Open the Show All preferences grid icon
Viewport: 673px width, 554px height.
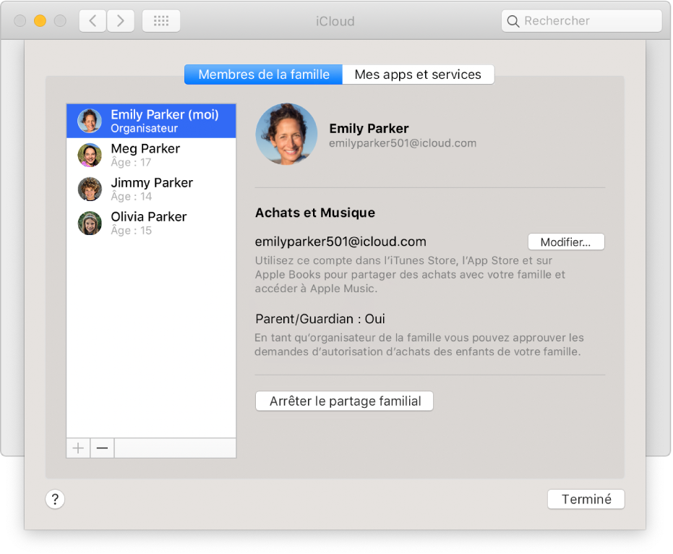[161, 21]
